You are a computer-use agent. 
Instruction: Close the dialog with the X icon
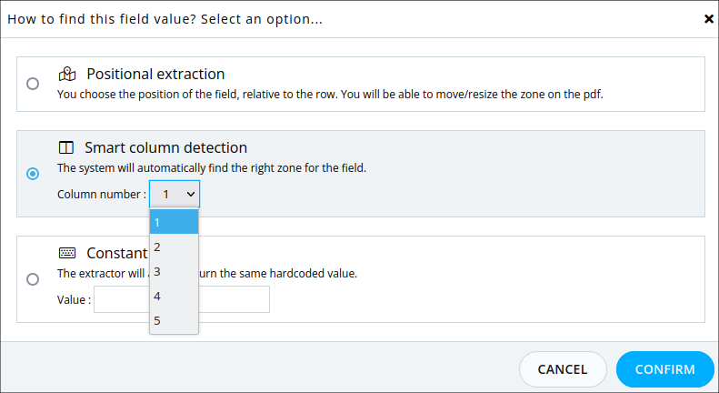[708, 19]
